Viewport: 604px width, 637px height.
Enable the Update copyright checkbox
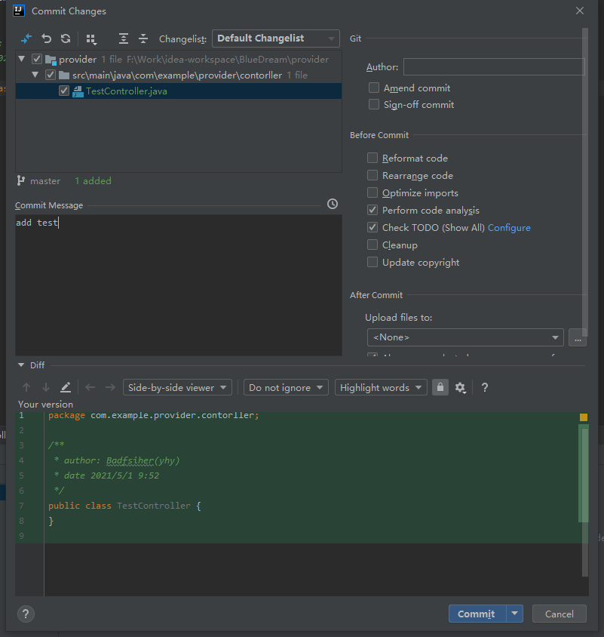click(x=373, y=262)
